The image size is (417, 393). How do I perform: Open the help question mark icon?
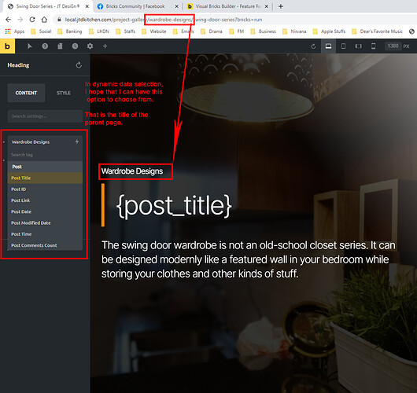click(45, 46)
